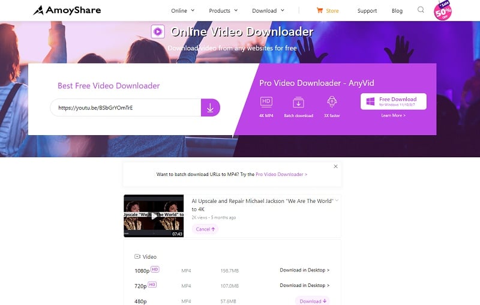Image resolution: width=480 pixels, height=305 pixels.
Task: Click Download in Desktop for 1080p
Action: click(305, 270)
